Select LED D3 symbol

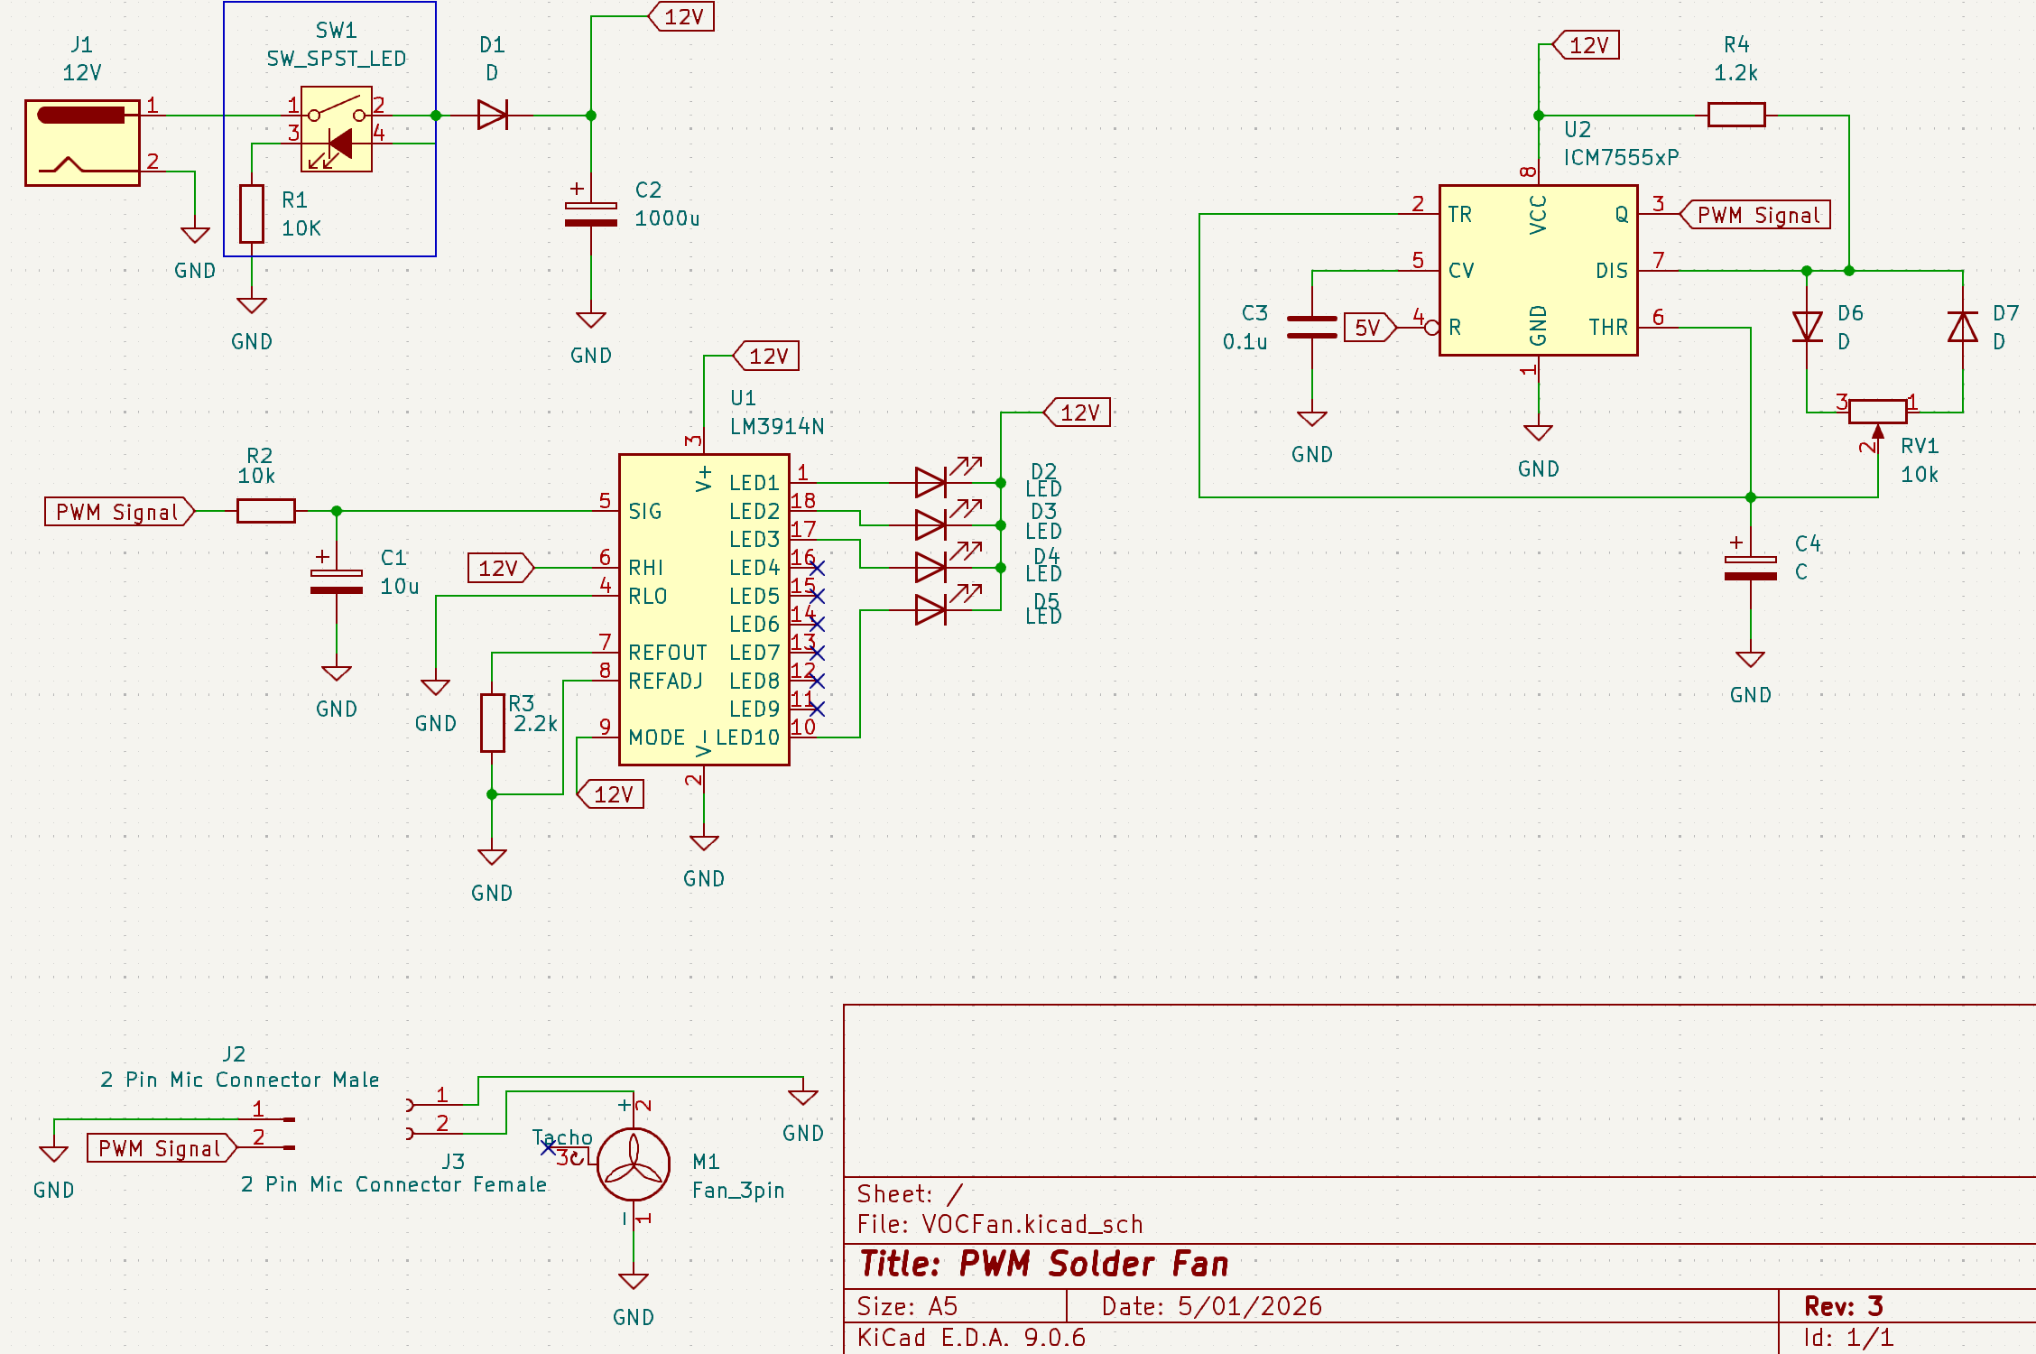[939, 523]
